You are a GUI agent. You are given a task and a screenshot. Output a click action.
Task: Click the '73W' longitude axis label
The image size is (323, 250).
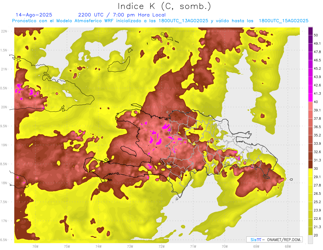(x=130, y=246)
